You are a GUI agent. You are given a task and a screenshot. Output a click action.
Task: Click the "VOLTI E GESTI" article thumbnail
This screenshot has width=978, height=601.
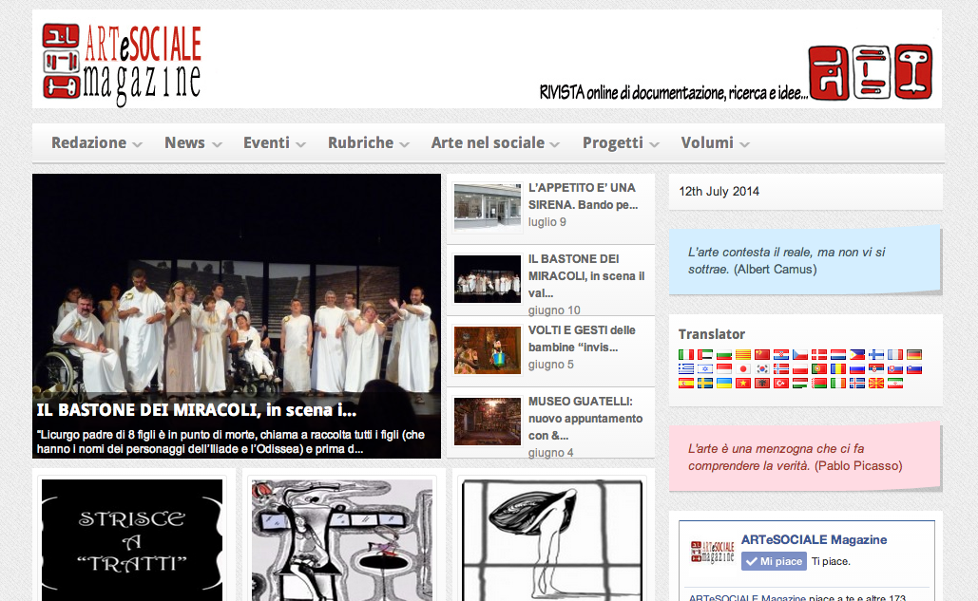[487, 350]
